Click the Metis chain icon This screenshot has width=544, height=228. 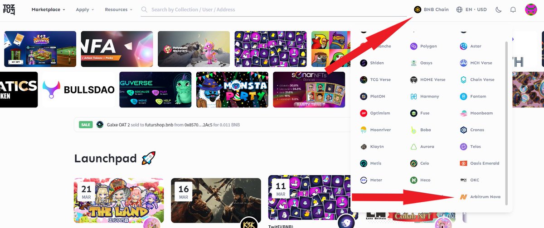[364, 163]
